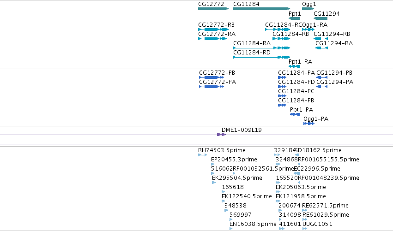
Task: Click the CG11294 gene arrow
Action: click(320, 18)
